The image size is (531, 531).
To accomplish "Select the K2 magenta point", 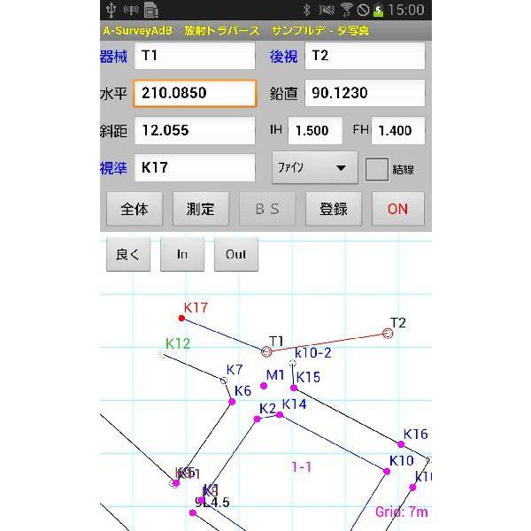I will click(257, 419).
